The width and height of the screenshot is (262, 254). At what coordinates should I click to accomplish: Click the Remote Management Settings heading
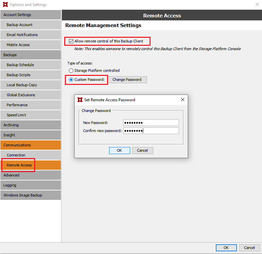(x=103, y=25)
